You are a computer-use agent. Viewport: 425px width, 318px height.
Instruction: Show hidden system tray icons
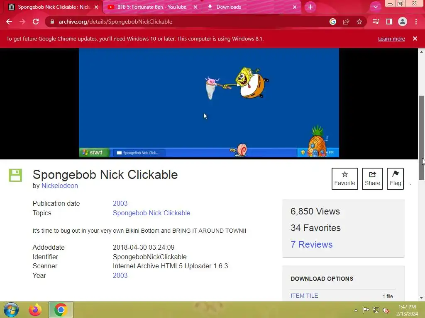[356, 310]
